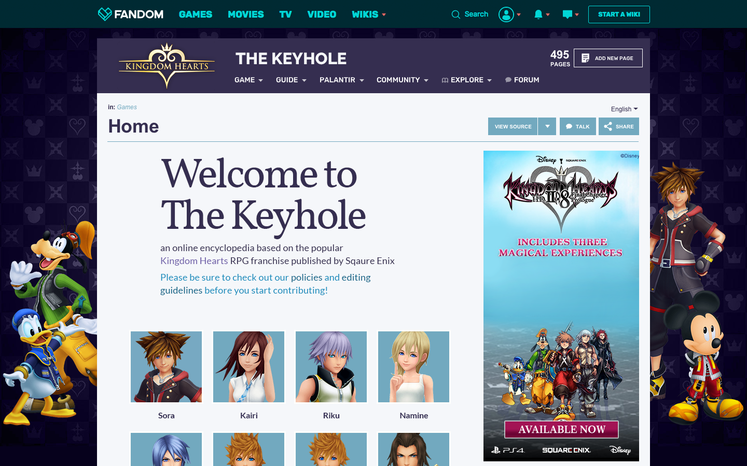Screen dimensions: 747x466
Task: Click the Riku name caption
Action: pos(331,415)
